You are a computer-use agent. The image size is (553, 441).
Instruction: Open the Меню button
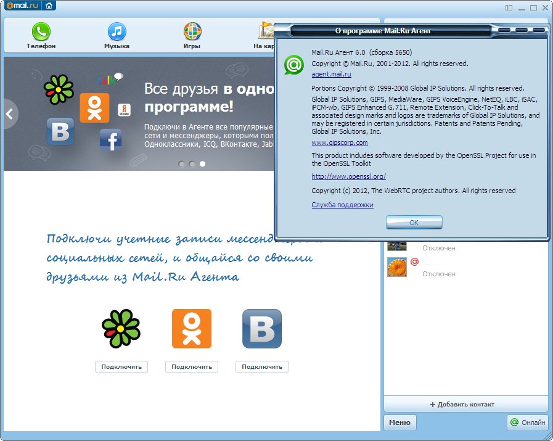400,422
